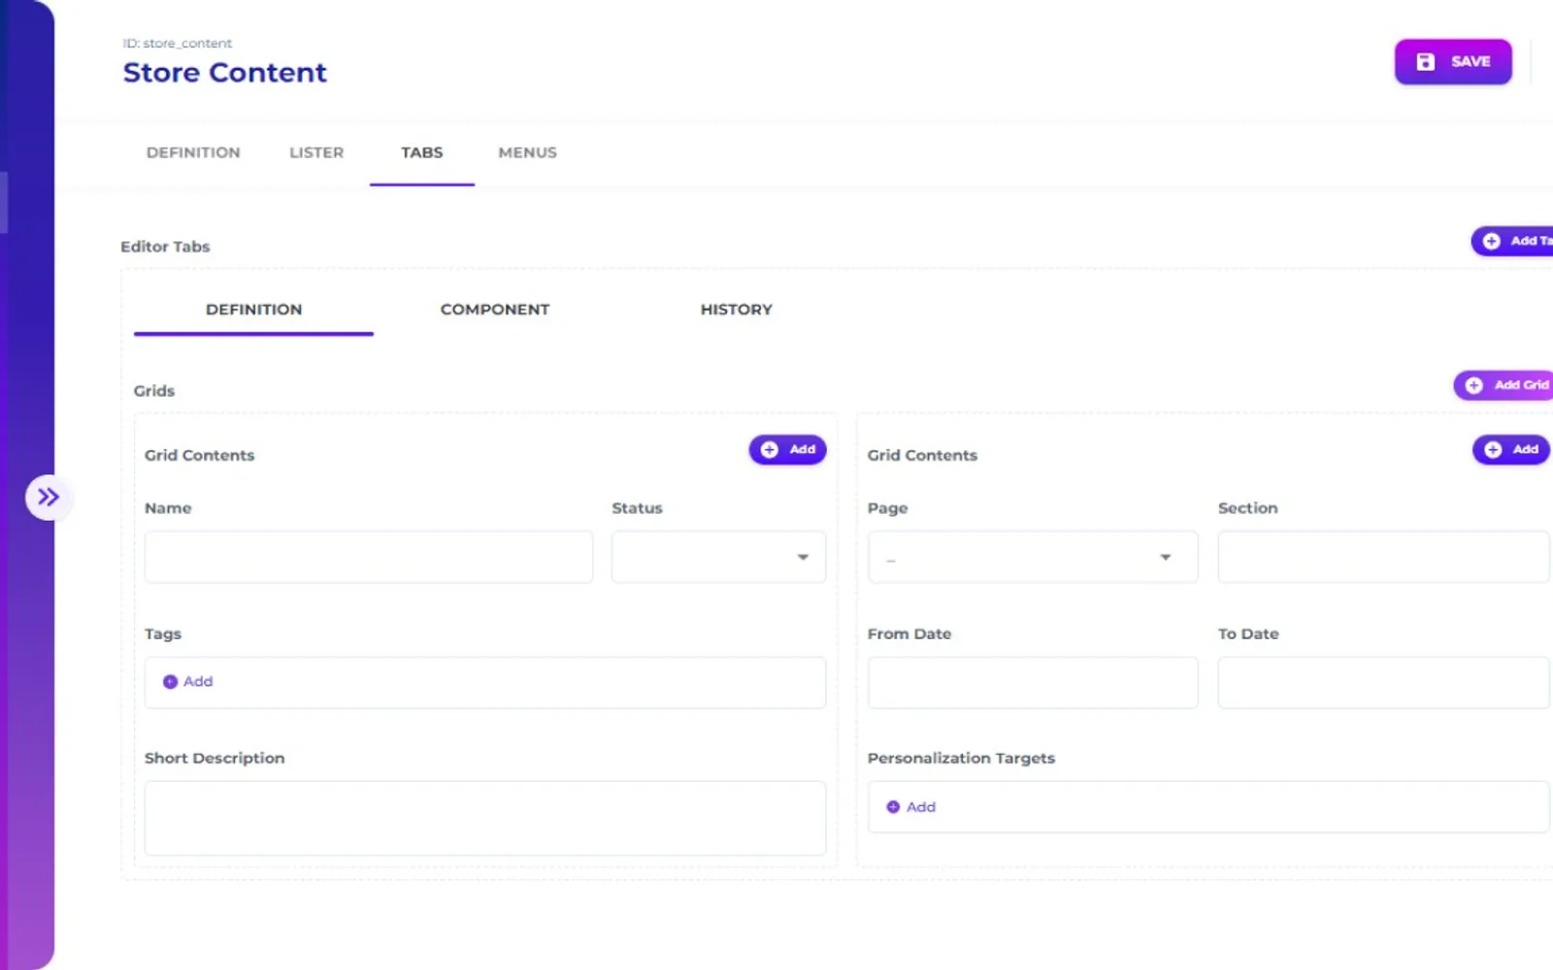The width and height of the screenshot is (1553, 970).
Task: Focus the Short Description text area
Action: [485, 819]
